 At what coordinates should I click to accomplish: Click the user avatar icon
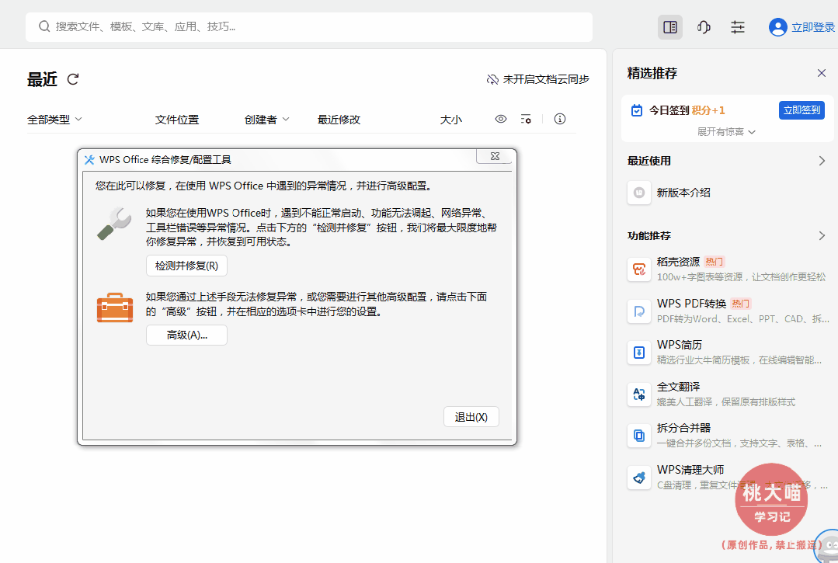777,27
